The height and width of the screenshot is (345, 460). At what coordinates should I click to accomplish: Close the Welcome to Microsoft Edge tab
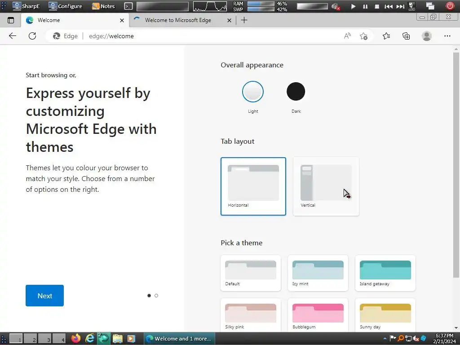click(230, 21)
